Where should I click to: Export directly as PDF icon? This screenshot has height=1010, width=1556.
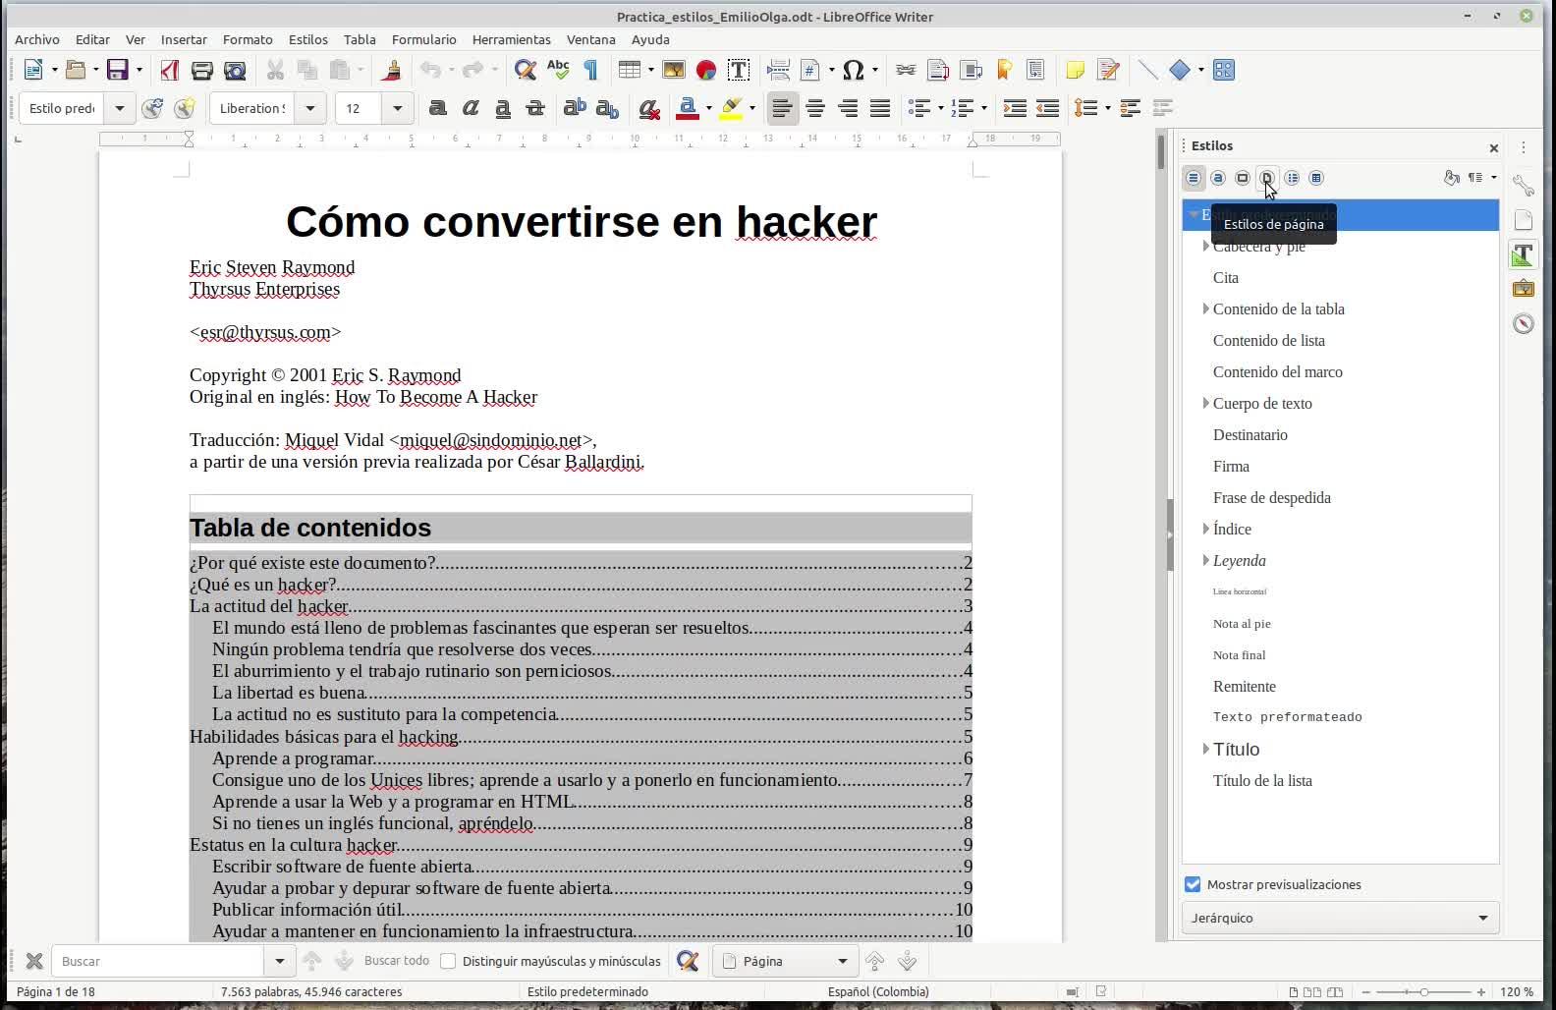pos(170,70)
